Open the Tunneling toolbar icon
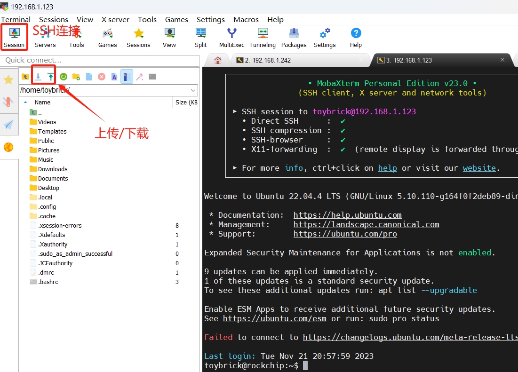 pos(263,37)
